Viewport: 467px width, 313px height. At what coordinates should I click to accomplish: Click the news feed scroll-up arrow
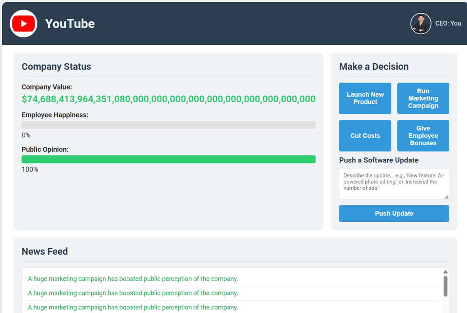(445, 271)
